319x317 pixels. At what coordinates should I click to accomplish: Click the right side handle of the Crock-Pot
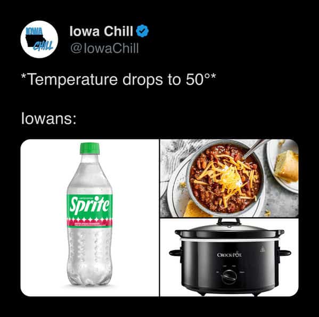[x=285, y=253]
